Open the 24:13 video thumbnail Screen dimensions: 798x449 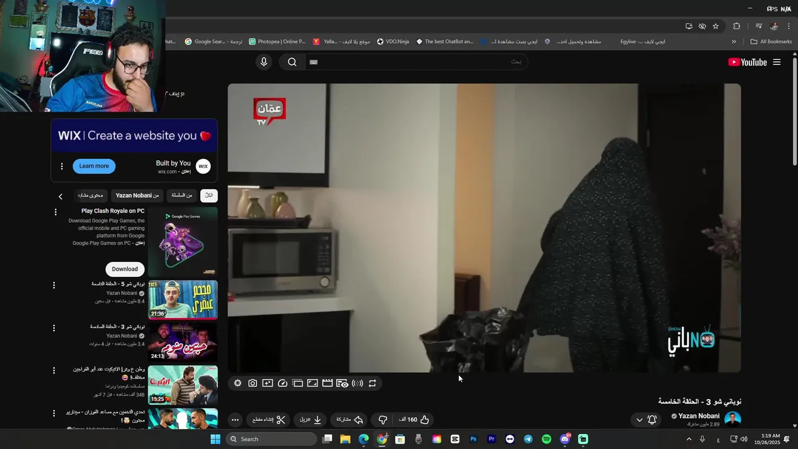(183, 342)
